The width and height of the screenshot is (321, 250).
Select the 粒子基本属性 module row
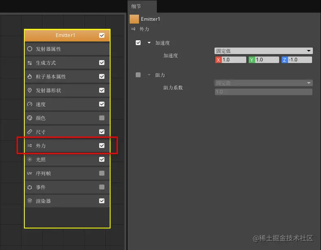coord(67,76)
